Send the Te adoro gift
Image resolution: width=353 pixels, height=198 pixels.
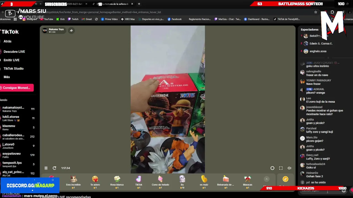pyautogui.click(x=95, y=182)
